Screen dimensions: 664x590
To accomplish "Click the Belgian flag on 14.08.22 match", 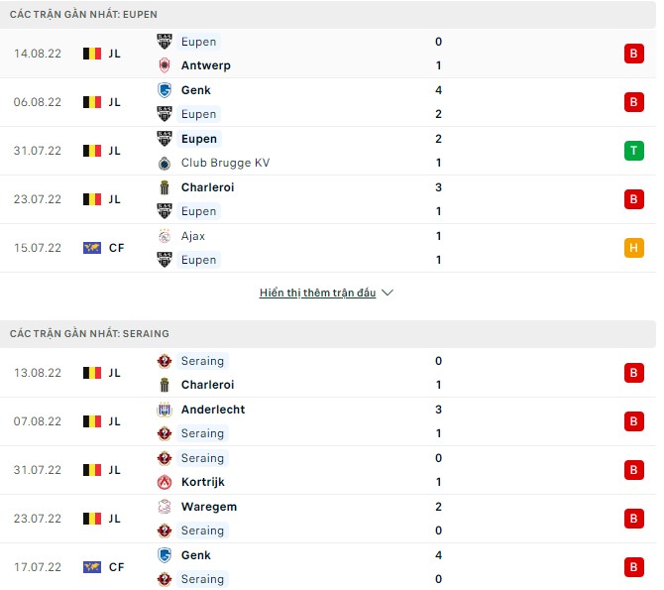I will tap(92, 54).
